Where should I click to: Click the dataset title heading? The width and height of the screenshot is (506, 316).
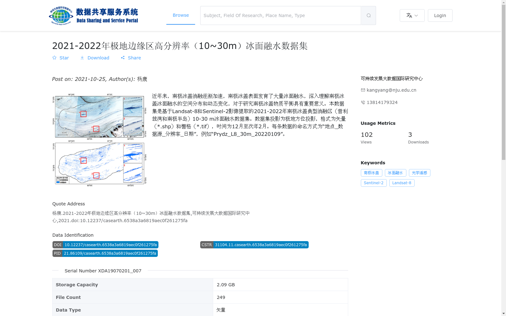[180, 46]
